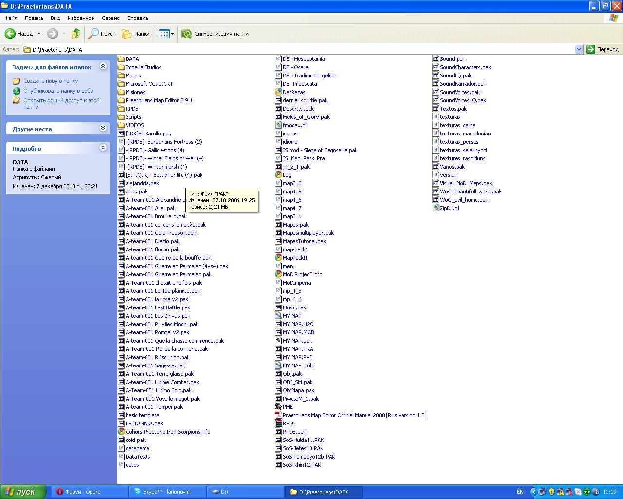The image size is (623, 499).
Task: Select the file alejandria.pak
Action: coord(138,183)
